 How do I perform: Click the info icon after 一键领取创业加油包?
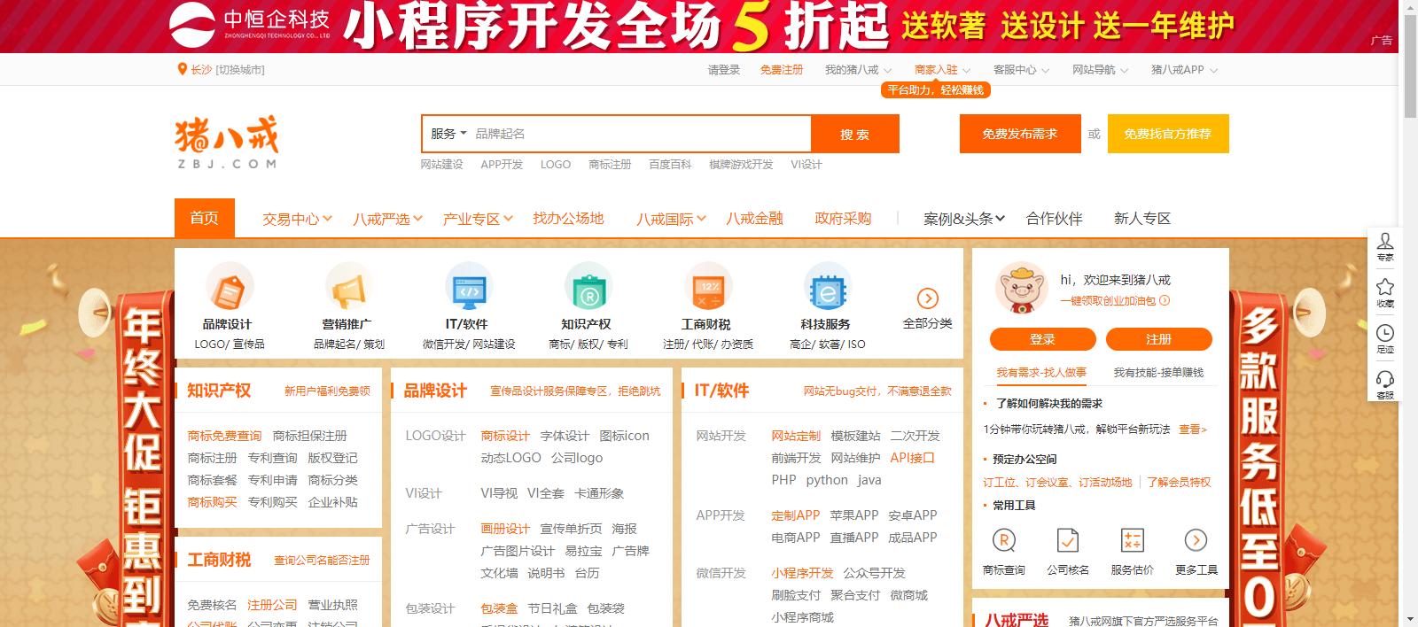[1165, 301]
